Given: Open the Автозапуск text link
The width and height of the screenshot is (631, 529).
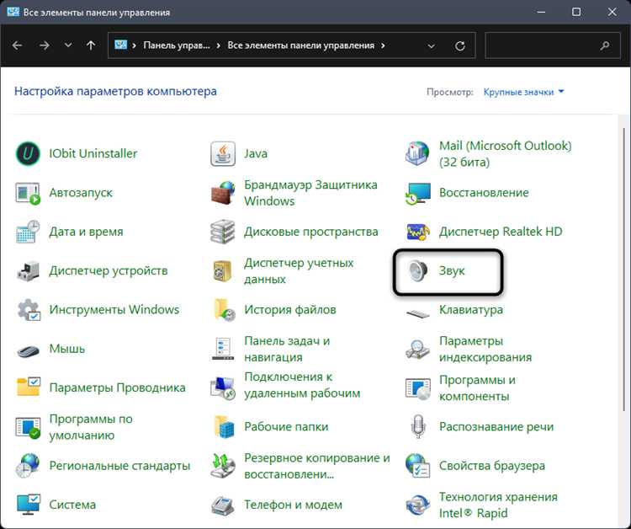Looking at the screenshot, I should point(81,193).
